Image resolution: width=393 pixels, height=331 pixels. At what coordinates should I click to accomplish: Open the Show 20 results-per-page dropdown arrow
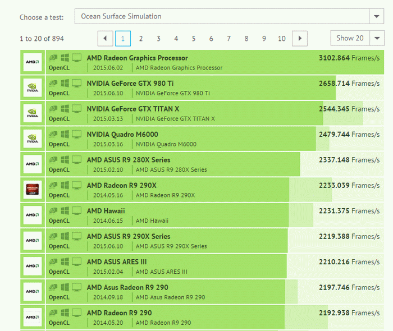(377, 38)
